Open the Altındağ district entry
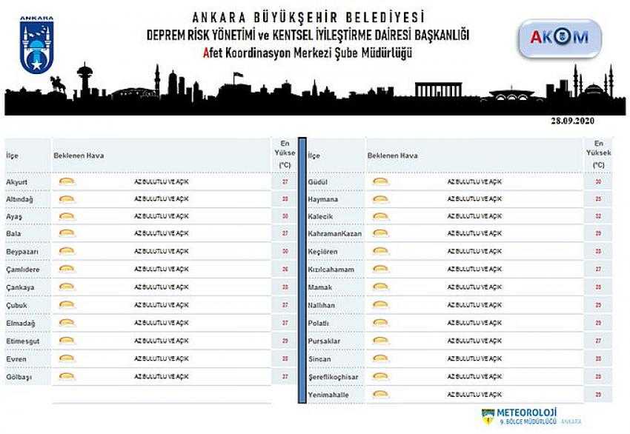 (x=19, y=199)
